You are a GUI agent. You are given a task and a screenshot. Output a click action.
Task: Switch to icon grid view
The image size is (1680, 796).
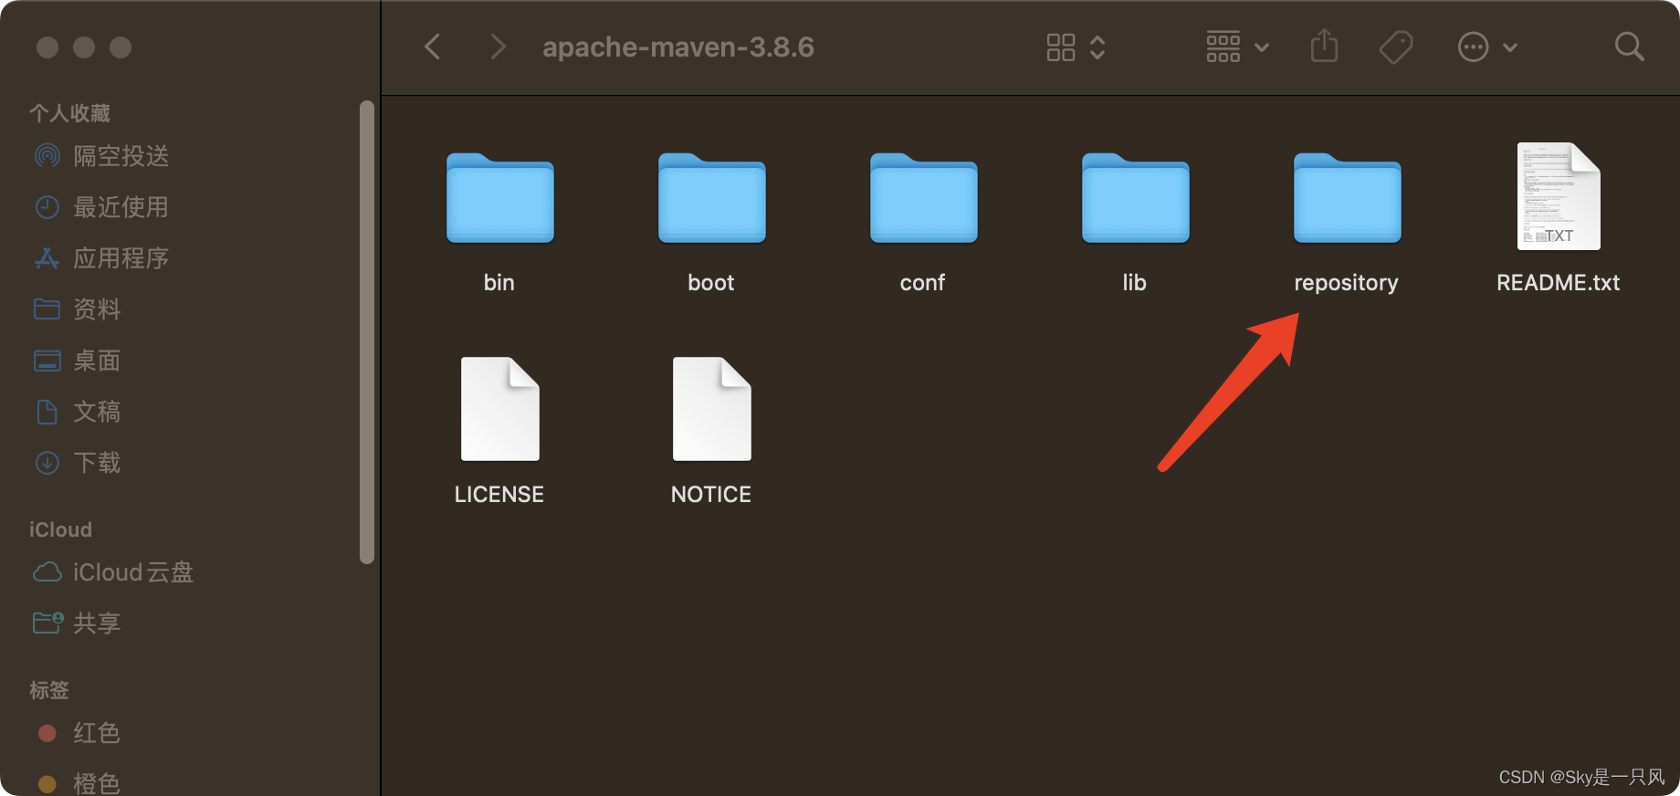pos(1061,47)
